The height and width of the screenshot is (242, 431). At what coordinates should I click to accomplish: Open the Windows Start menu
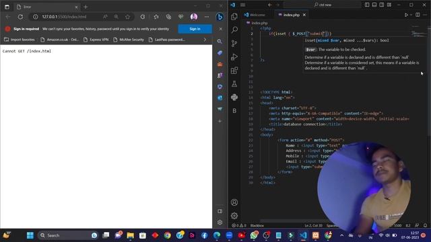click(x=30, y=235)
